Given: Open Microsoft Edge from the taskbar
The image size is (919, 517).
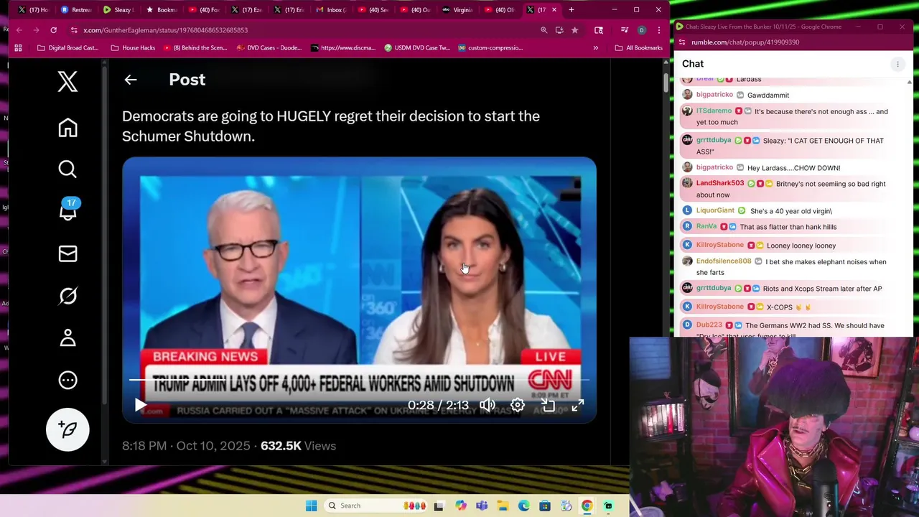Looking at the screenshot, I should click(x=524, y=506).
